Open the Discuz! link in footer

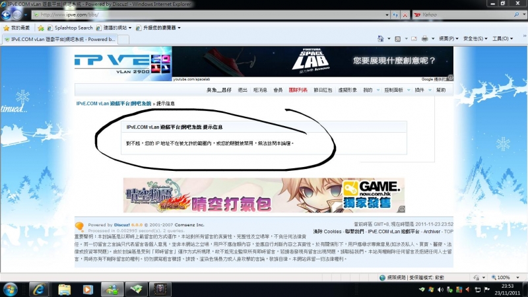[x=121, y=224]
